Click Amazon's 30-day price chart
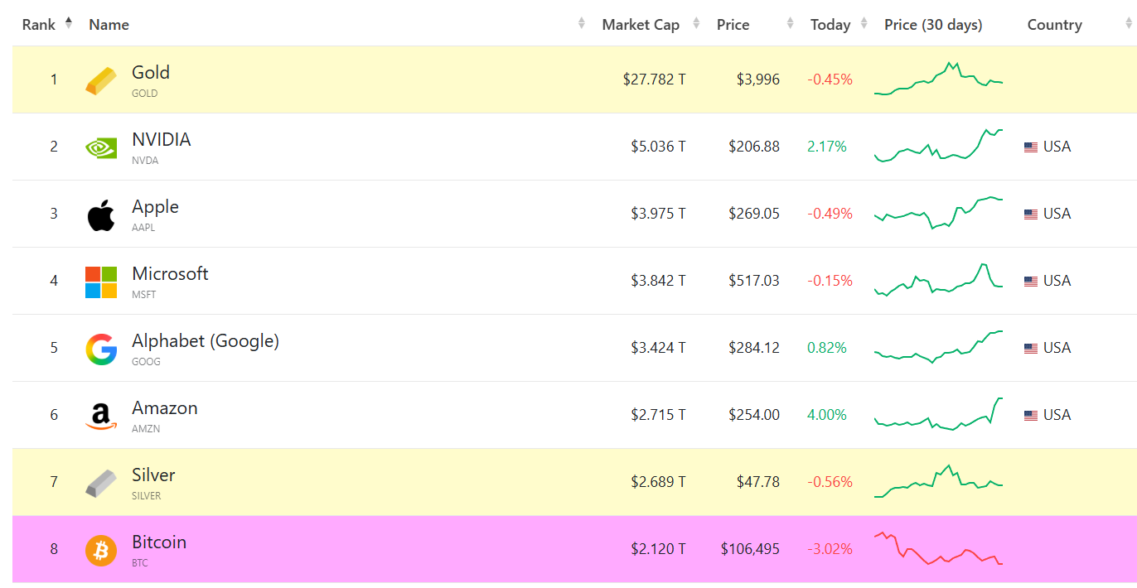 [938, 414]
